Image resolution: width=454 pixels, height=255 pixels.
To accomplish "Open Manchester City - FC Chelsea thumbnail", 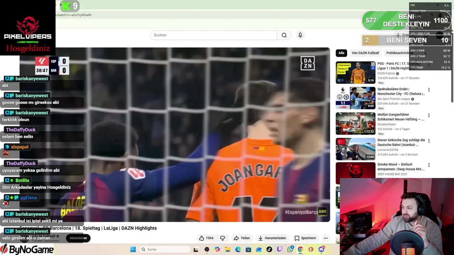I will (x=355, y=98).
